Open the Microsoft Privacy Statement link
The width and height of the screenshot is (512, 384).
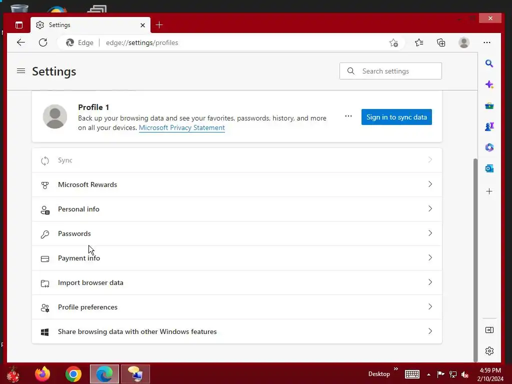(182, 127)
